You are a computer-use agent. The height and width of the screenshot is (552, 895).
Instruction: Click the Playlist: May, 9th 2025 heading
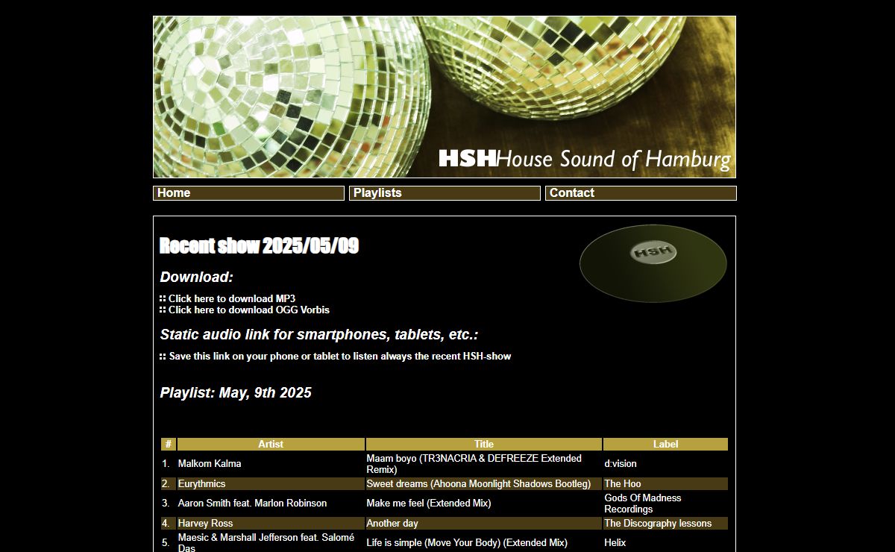[236, 393]
